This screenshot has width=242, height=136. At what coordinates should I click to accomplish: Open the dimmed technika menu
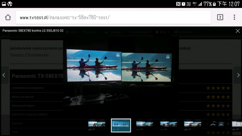click(x=185, y=32)
